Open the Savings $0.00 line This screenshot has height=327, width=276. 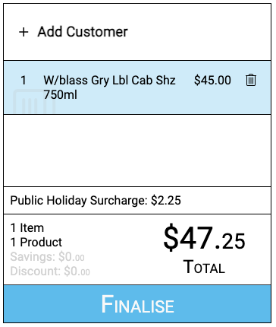pyautogui.click(x=47, y=257)
